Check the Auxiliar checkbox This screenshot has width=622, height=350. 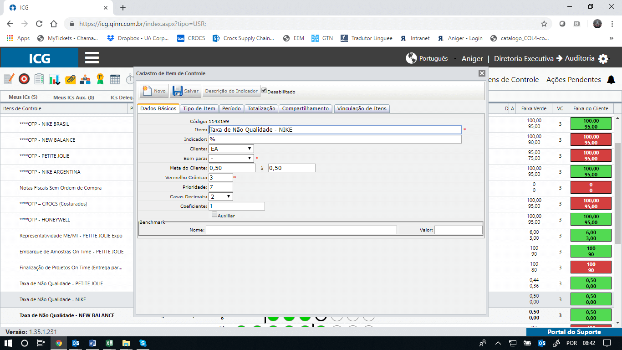214,214
